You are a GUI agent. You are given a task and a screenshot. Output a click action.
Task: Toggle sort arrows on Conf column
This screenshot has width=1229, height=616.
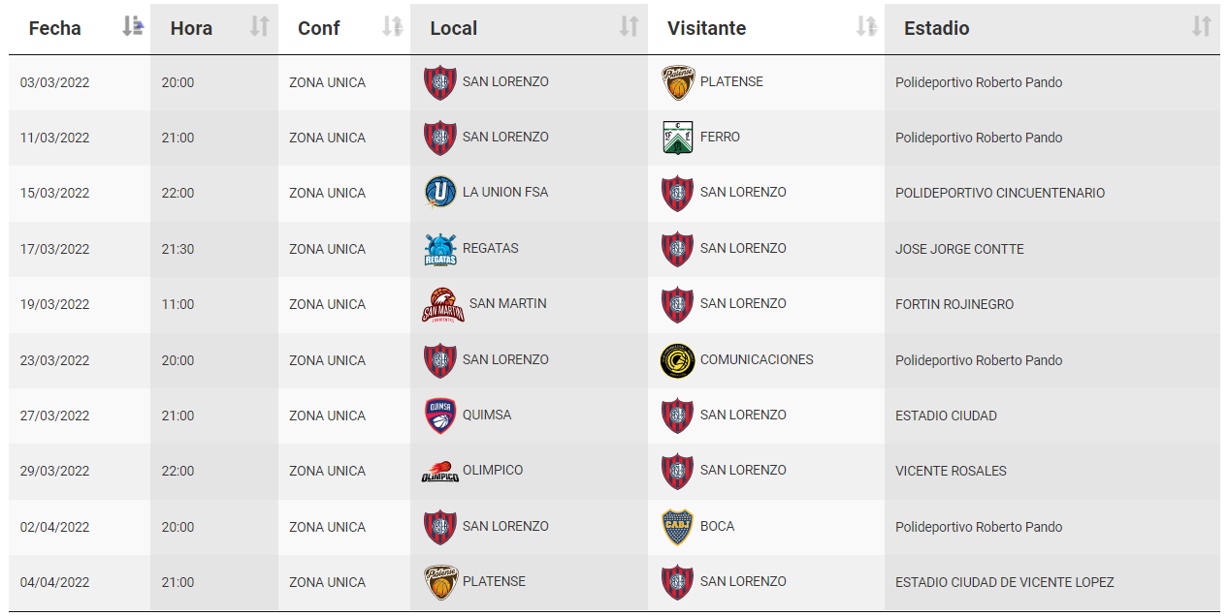(x=392, y=27)
